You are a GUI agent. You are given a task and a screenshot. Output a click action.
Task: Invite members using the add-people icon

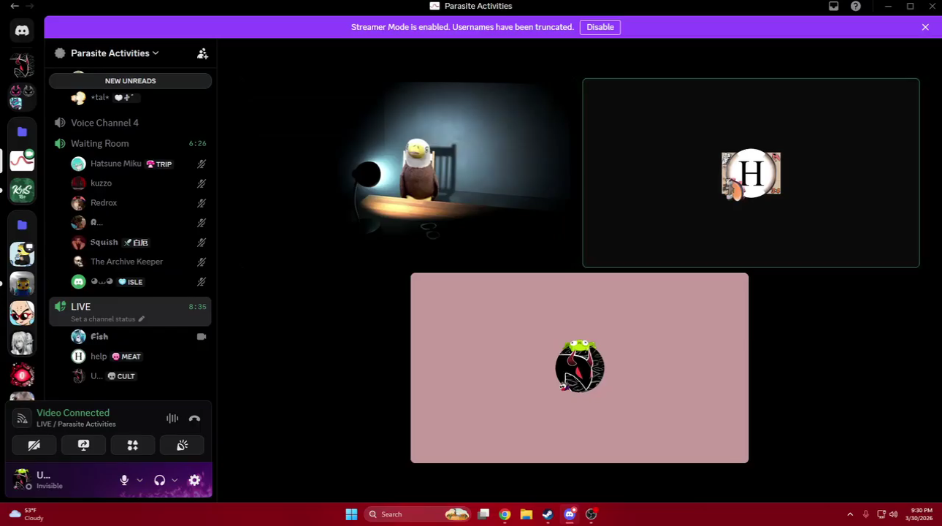(x=202, y=53)
